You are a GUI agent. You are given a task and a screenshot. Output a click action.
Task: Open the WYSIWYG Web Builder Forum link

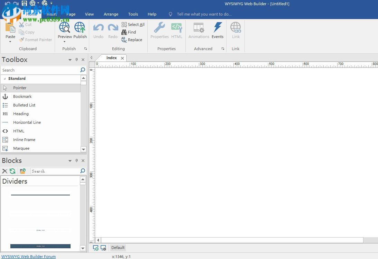pos(28,257)
